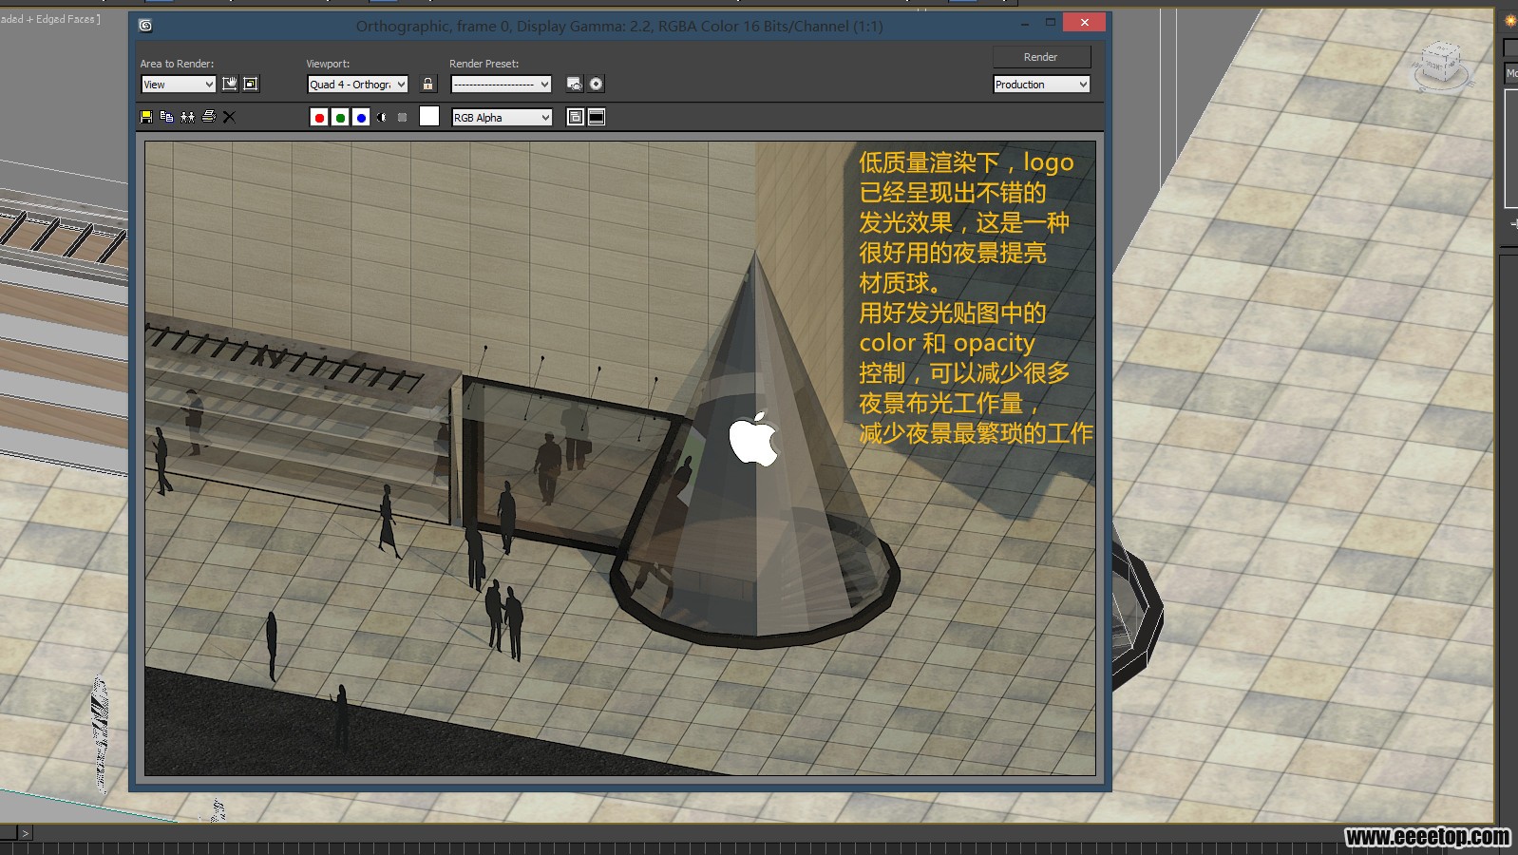The image size is (1518, 855).
Task: Click the Auto Region Selected icon
Action: [x=251, y=84]
